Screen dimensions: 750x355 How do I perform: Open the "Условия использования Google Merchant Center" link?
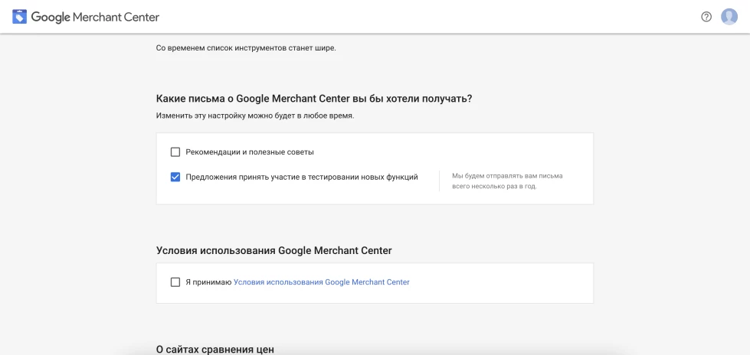coord(322,282)
